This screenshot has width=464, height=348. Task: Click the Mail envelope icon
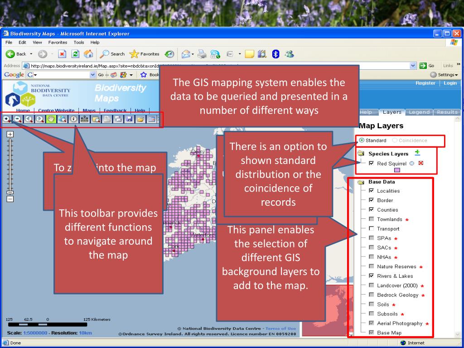[x=185, y=54]
